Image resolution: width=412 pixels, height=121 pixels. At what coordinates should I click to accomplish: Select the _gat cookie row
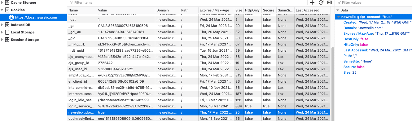pos(199,19)
